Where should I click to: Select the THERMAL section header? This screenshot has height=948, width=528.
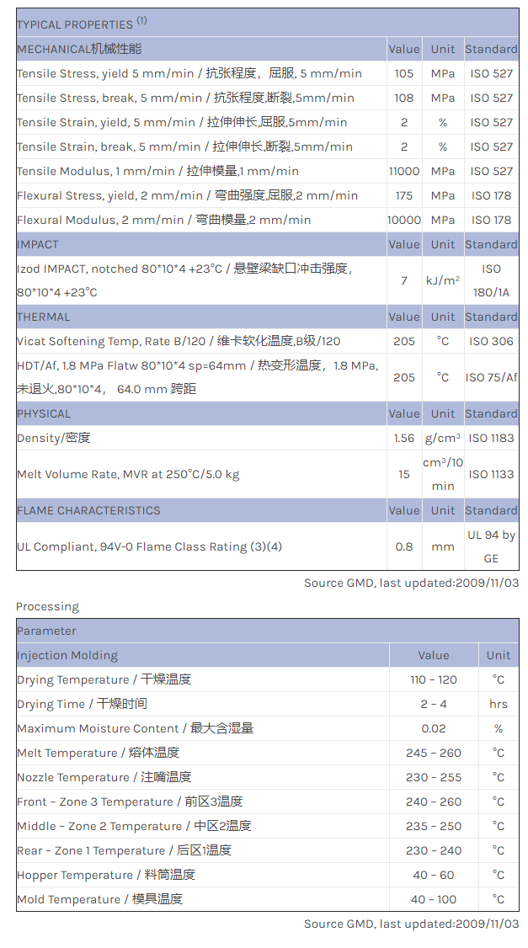44,317
